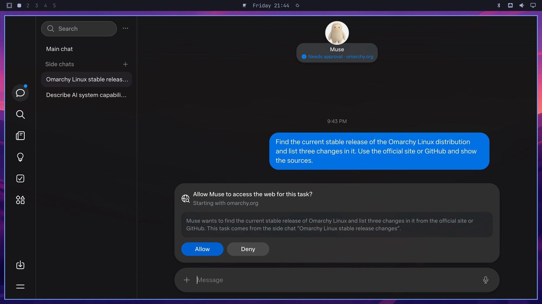The width and height of the screenshot is (542, 304).
Task: Click the plus attachment icon in message bar
Action: click(187, 280)
